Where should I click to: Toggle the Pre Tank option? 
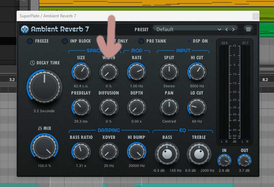[x=141, y=41]
